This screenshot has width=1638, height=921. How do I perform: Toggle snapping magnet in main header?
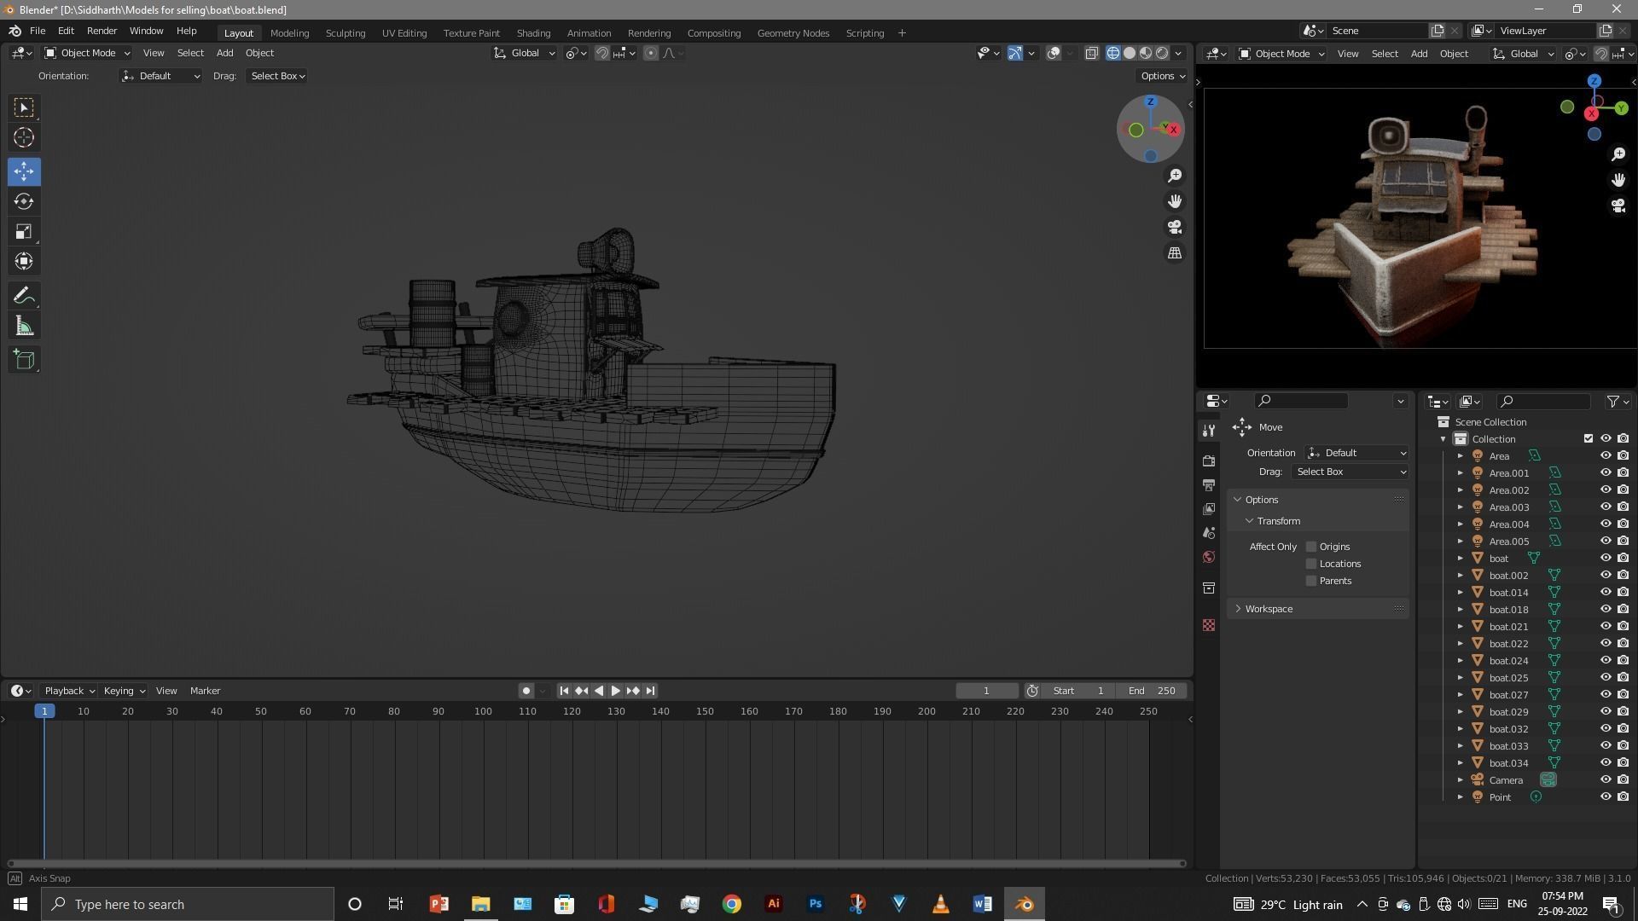click(x=602, y=53)
